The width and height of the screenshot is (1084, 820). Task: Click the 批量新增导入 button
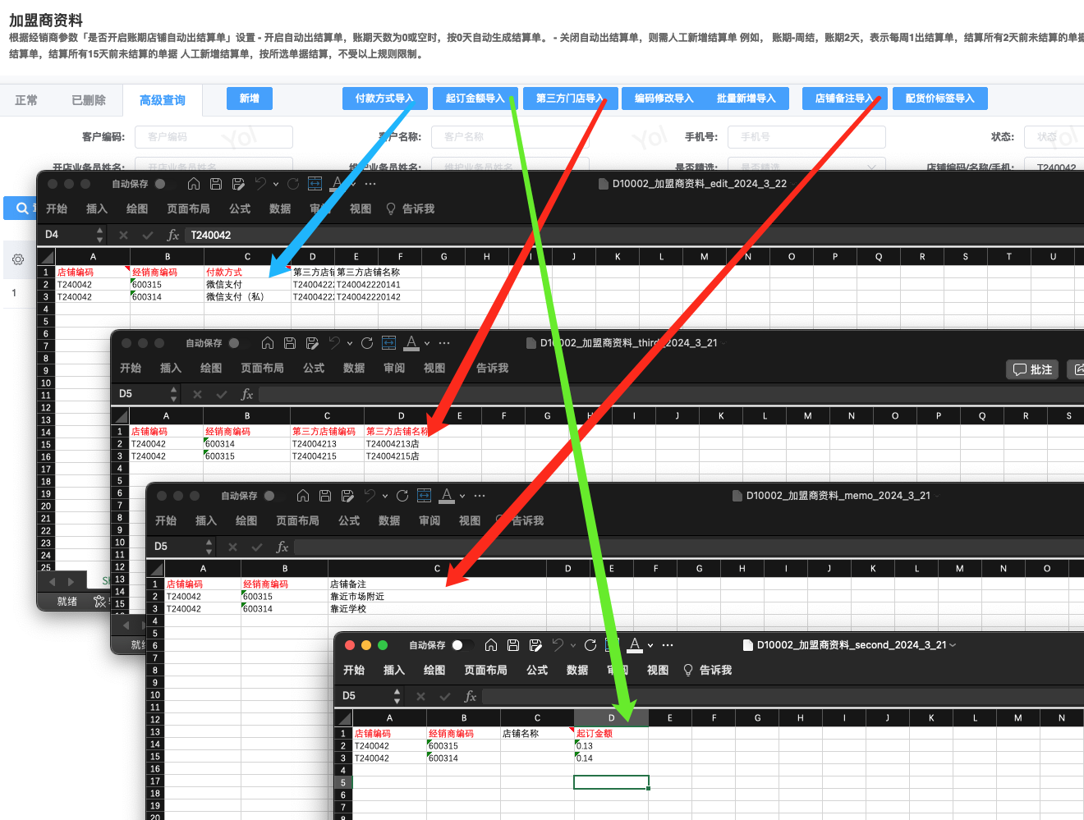(x=746, y=98)
